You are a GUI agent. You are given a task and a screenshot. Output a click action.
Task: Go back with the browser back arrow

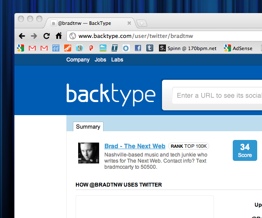[22, 36]
